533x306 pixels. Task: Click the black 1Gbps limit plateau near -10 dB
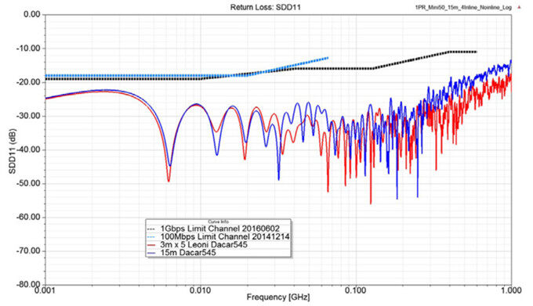pyautogui.click(x=463, y=52)
